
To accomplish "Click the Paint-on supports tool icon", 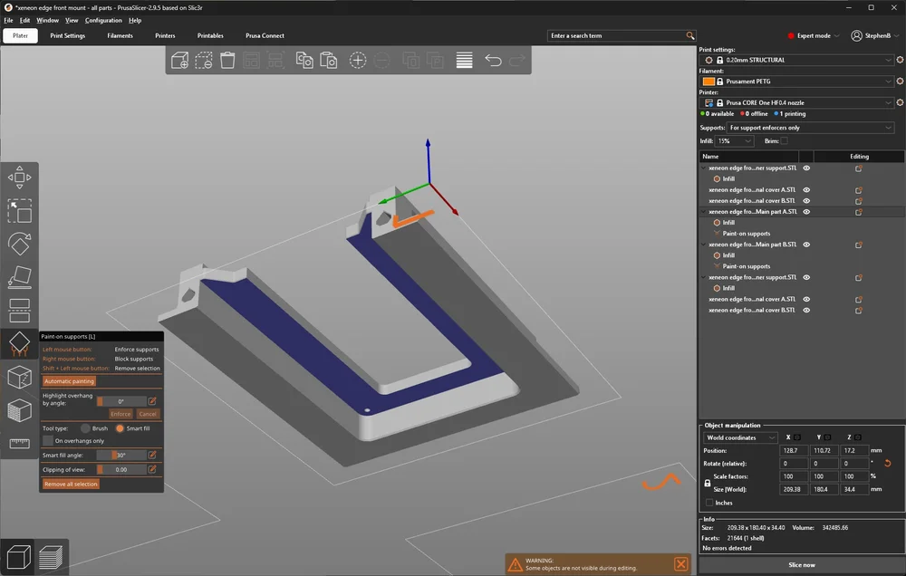I will [x=20, y=344].
